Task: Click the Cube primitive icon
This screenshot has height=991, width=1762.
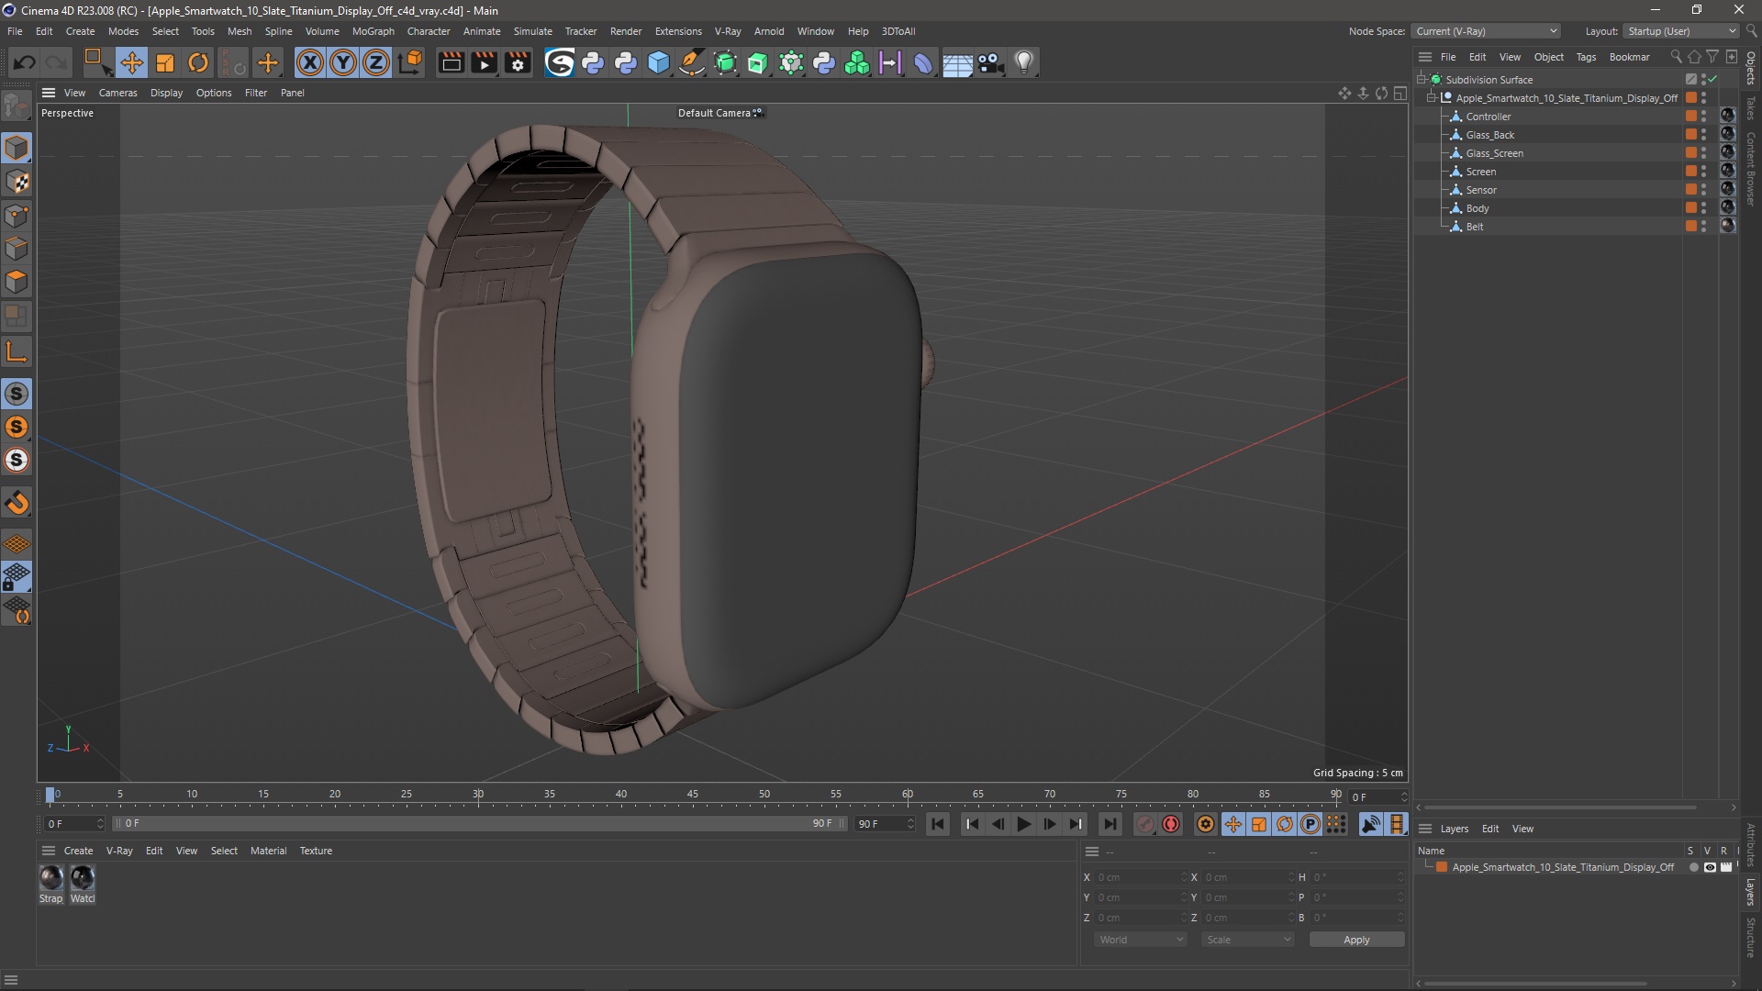Action: (659, 62)
